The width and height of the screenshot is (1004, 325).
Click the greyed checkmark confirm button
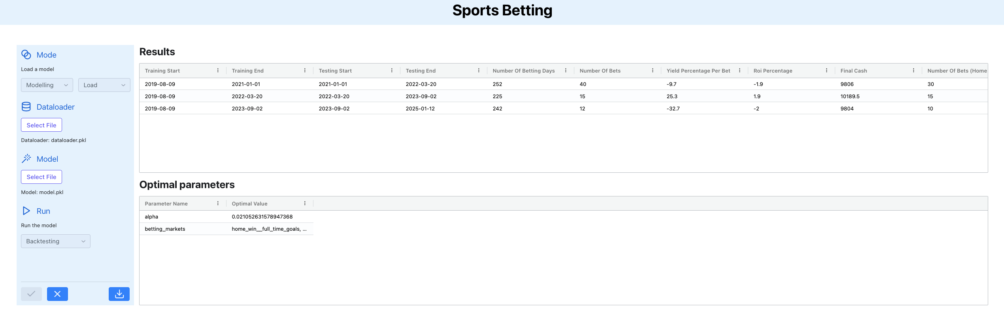[x=31, y=294]
